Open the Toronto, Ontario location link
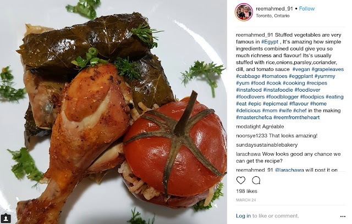Image resolution: width=352 pixels, height=224 pixels. coord(273,16)
